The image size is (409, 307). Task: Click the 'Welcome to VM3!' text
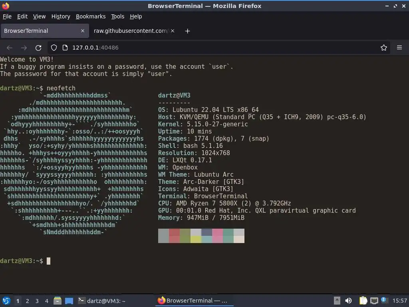27,59
